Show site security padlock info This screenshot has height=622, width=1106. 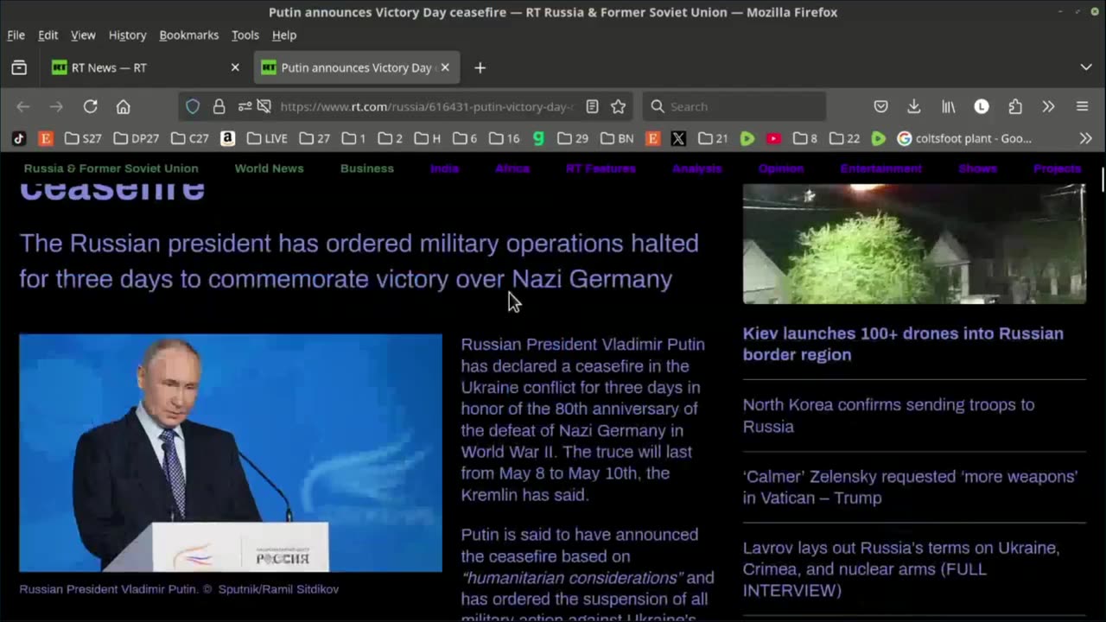pyautogui.click(x=219, y=106)
